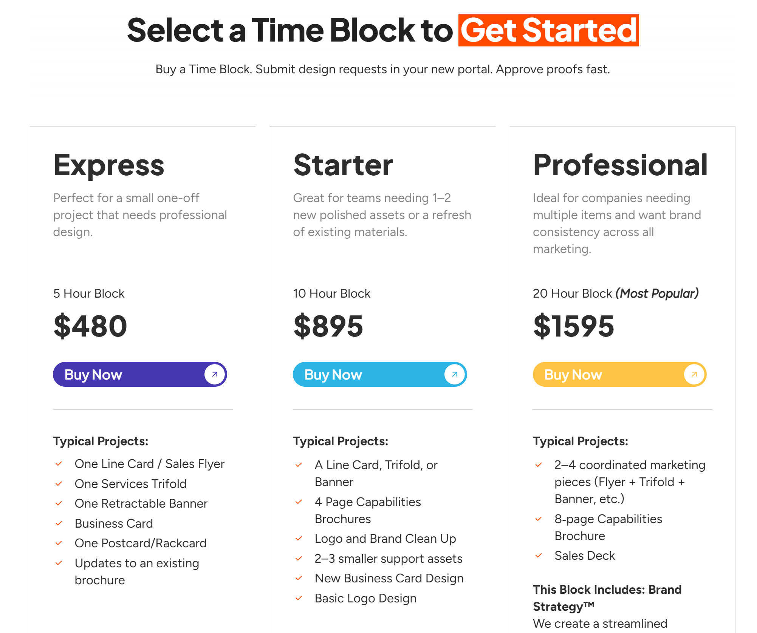This screenshot has width=757, height=633.
Task: Click the orange Get Started highlighted text
Action: (x=548, y=31)
